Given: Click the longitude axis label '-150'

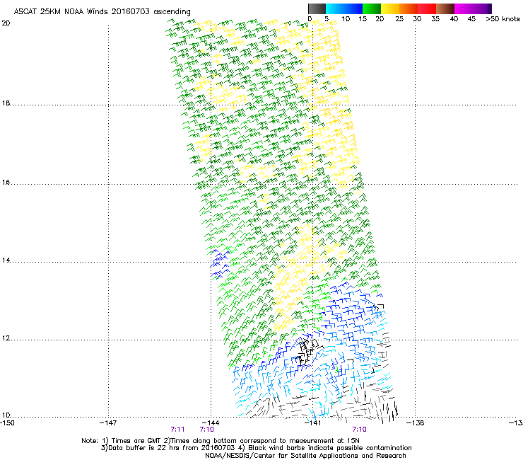Looking at the screenshot, I should (x=7, y=423).
